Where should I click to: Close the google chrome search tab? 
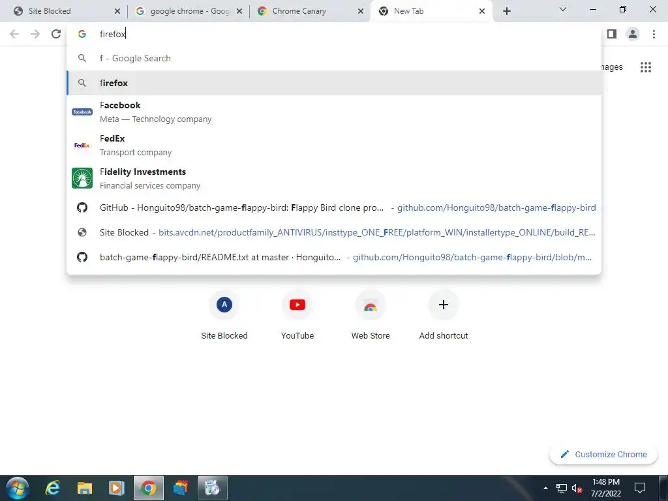pos(239,11)
